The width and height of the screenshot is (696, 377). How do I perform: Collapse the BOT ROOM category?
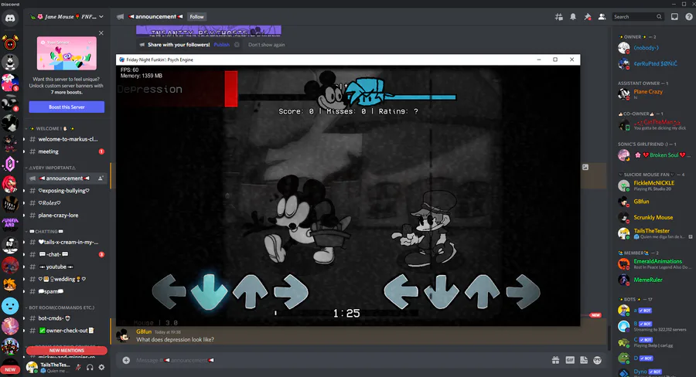(x=60, y=307)
